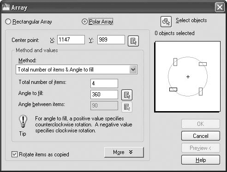Viewport: 227px width, 172px height.
Task: Click the 'Center point:' label
Action: [x=25, y=40]
